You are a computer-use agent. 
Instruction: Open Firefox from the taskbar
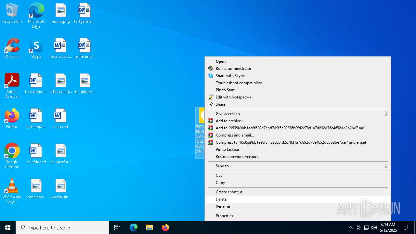[165, 227]
